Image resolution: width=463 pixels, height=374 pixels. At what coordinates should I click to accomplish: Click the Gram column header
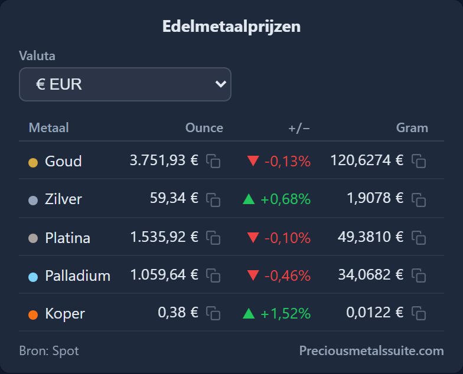point(412,127)
